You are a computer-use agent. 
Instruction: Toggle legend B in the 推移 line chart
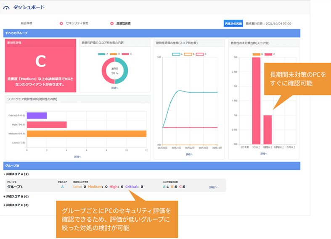point(188,54)
